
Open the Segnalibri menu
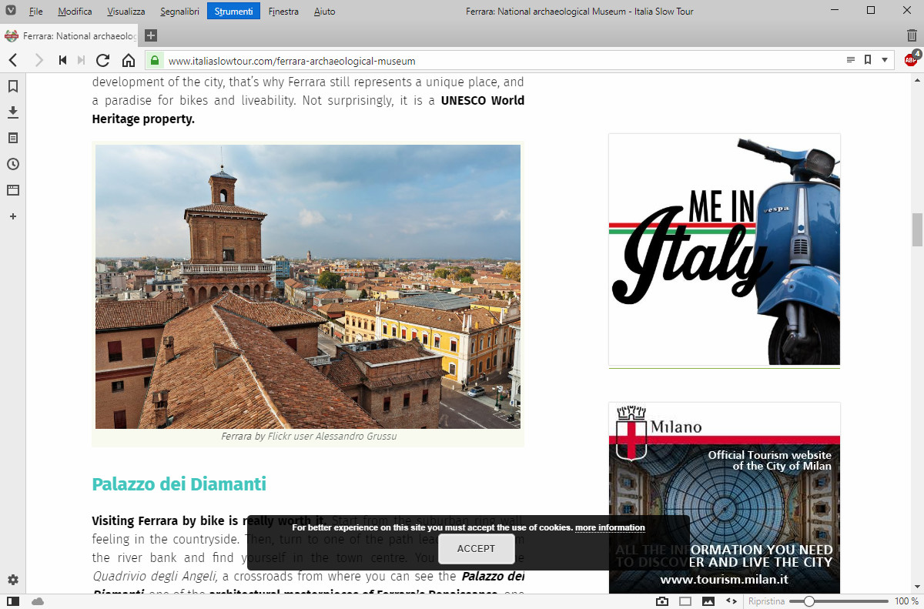[179, 12]
